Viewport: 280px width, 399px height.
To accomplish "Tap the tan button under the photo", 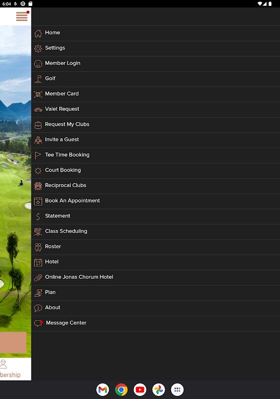I will pos(13,343).
